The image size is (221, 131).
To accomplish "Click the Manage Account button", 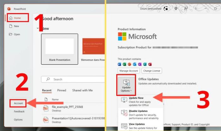I will coord(129,71).
